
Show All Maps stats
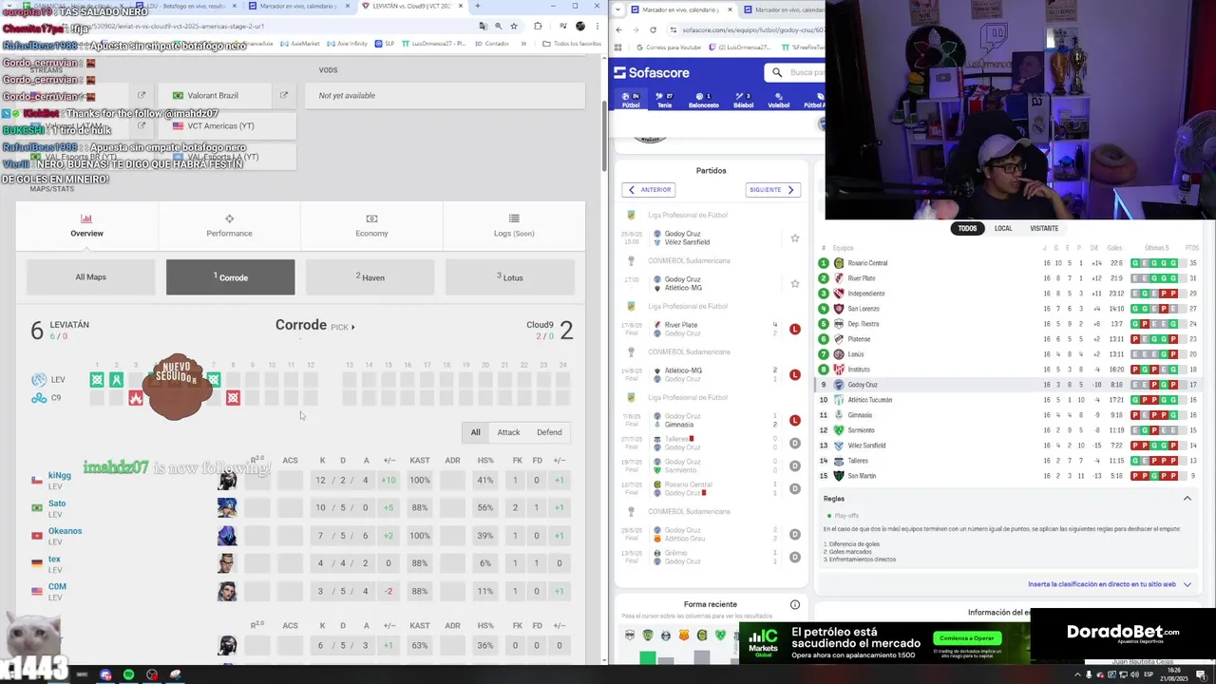[x=91, y=277]
